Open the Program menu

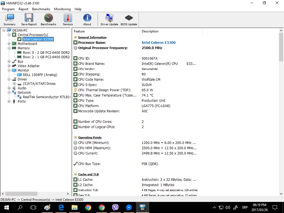pos(8,9)
